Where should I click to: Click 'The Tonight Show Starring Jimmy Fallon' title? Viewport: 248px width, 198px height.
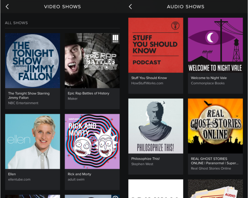[x=29, y=95]
